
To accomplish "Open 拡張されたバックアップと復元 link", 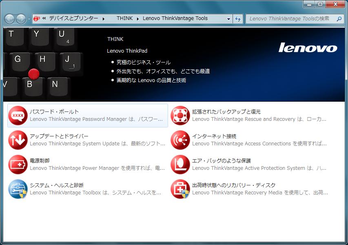I will 226,111.
